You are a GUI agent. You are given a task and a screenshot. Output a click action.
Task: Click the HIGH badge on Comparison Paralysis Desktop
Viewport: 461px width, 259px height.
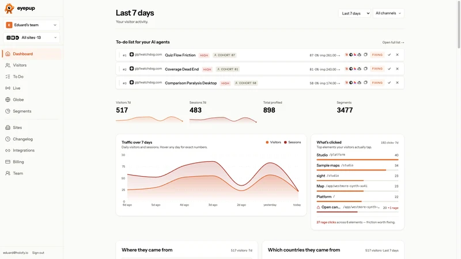click(x=225, y=83)
